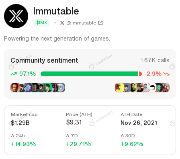Click the Price (ATH) label
Screen dimensions: 180x159
coord(79,114)
